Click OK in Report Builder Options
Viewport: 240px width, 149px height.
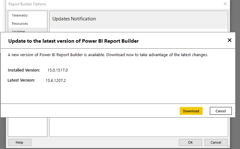click(x=190, y=142)
